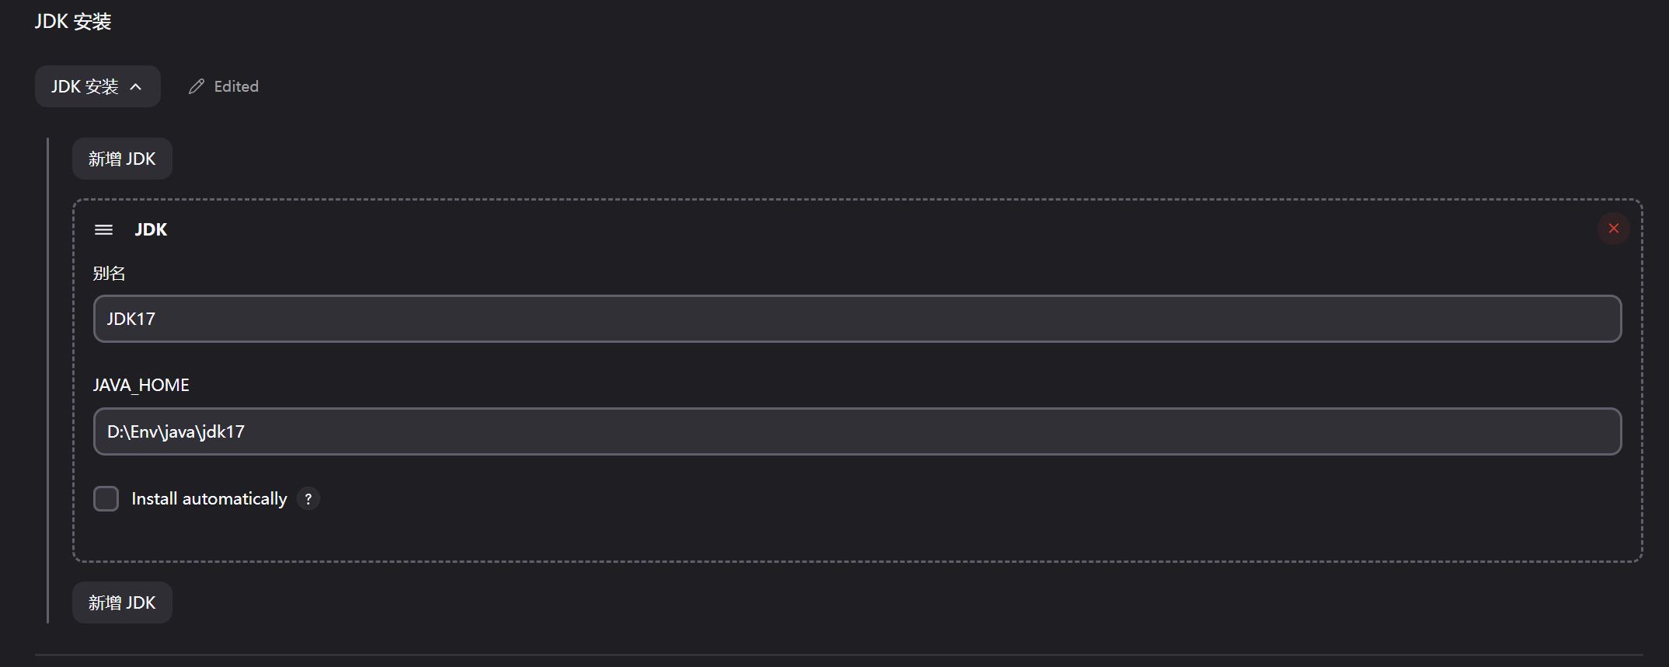Image resolution: width=1669 pixels, height=667 pixels.
Task: Enable the Install automatically checkbox
Action: pos(106,499)
